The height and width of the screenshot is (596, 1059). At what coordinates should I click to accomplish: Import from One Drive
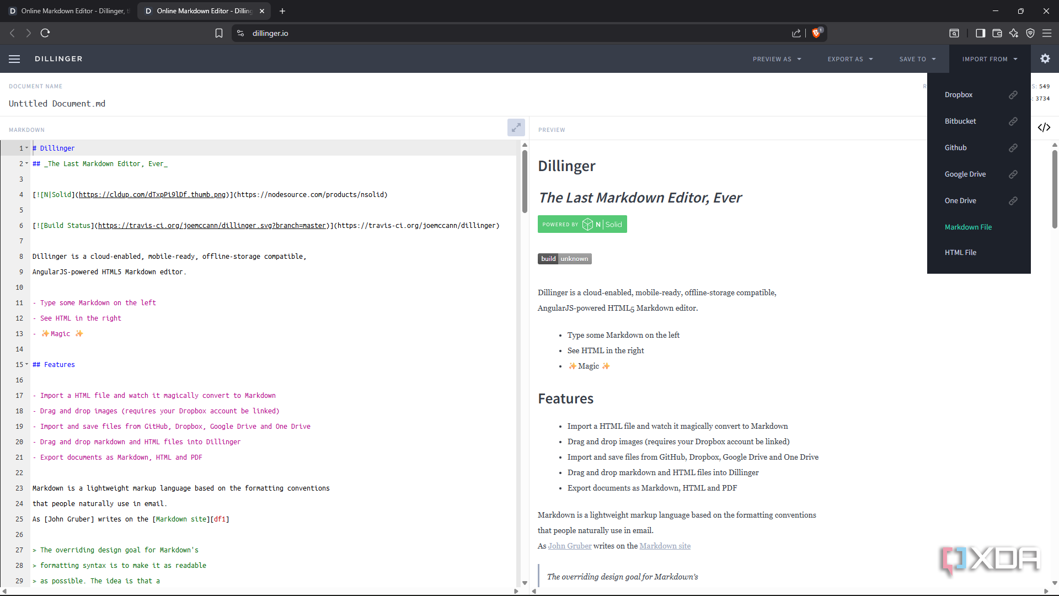[x=960, y=201]
